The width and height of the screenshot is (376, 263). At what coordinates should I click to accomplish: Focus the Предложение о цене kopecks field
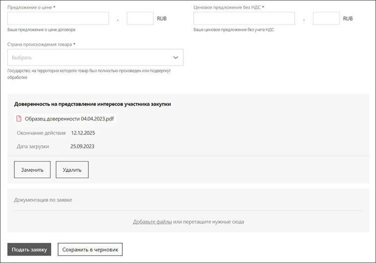pyautogui.click(x=140, y=18)
